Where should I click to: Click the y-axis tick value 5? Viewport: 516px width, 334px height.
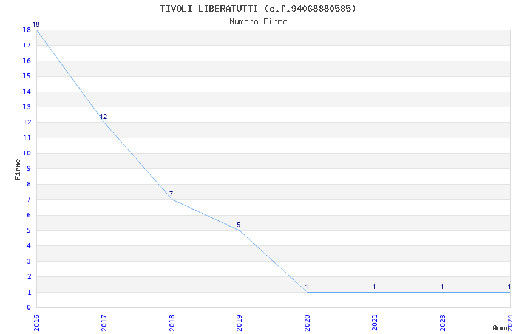29,230
